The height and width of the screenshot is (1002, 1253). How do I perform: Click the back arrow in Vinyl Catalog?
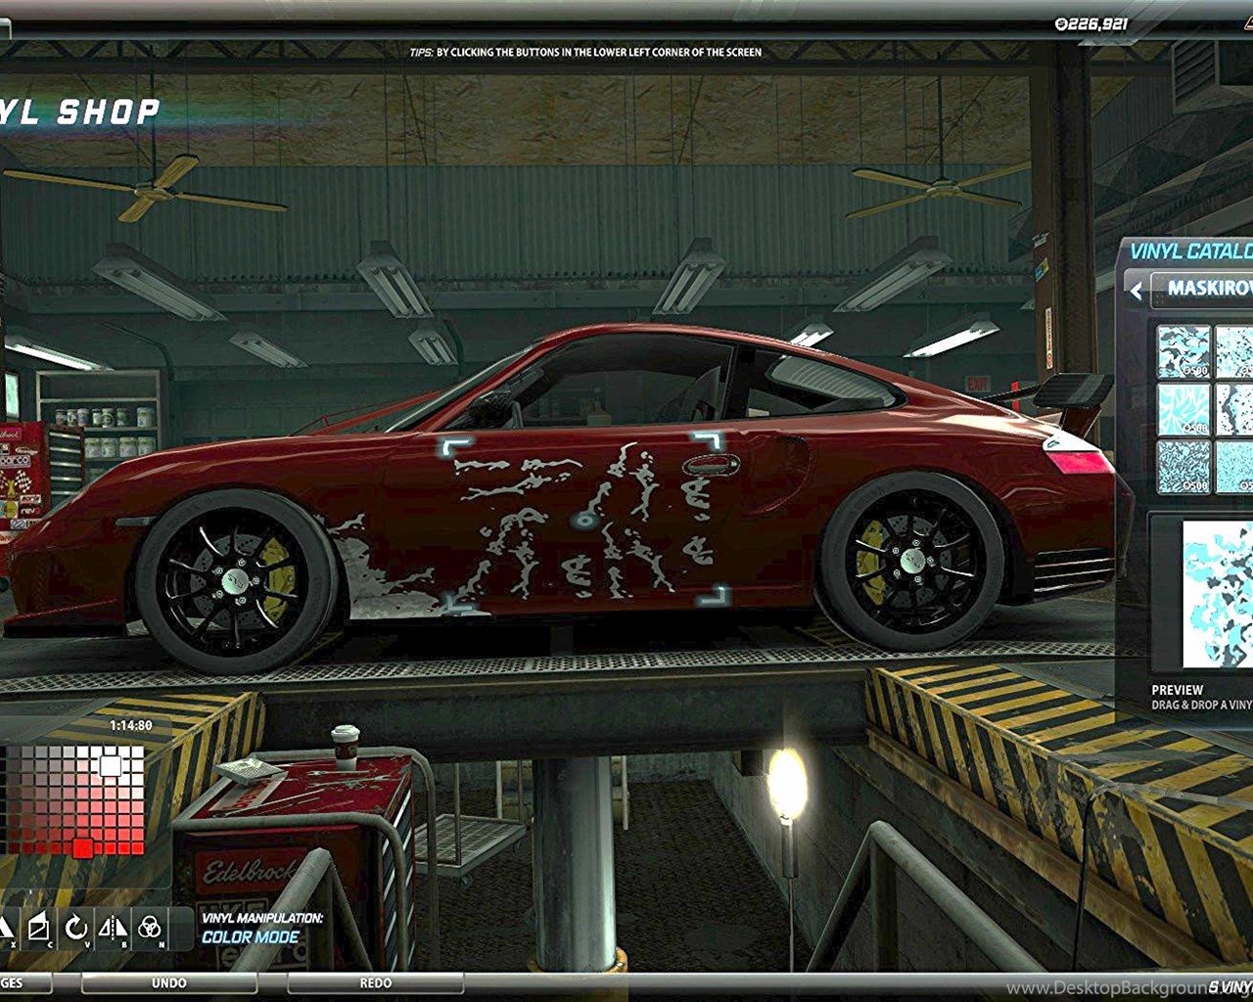(x=1136, y=291)
